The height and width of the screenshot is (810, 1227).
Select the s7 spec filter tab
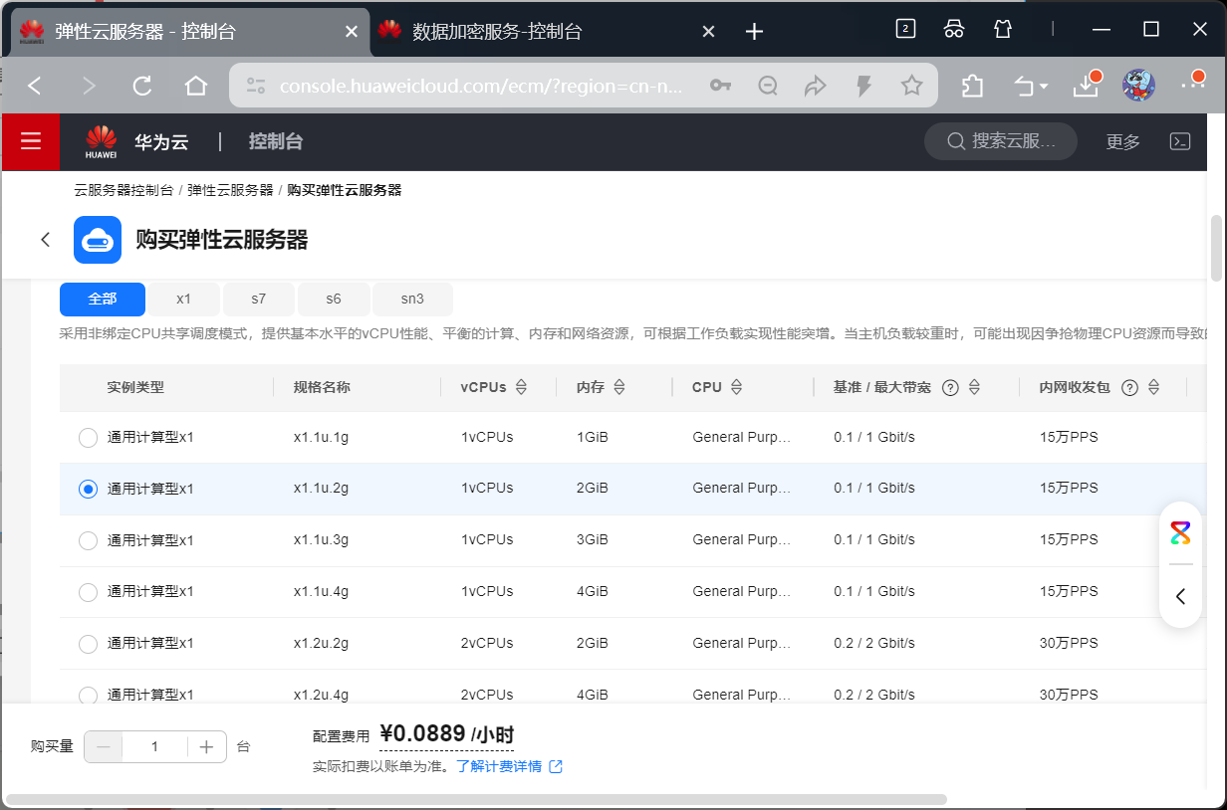tap(259, 299)
